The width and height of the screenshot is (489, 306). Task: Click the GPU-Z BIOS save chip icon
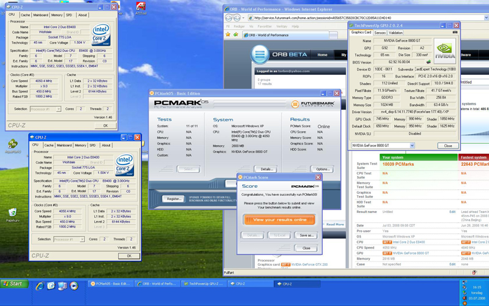[x=429, y=62]
